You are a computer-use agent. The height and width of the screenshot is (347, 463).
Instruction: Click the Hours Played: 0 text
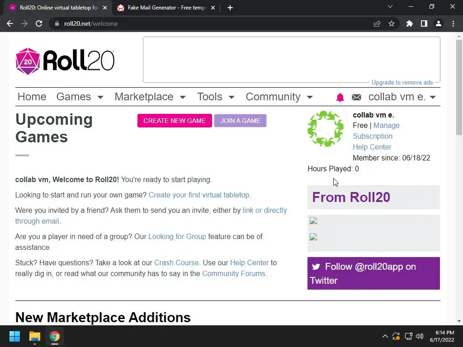333,169
